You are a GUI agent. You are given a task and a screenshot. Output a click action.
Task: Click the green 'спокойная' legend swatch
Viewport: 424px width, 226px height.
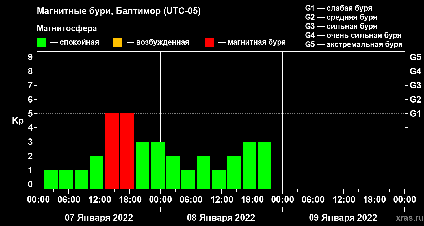tap(42, 43)
